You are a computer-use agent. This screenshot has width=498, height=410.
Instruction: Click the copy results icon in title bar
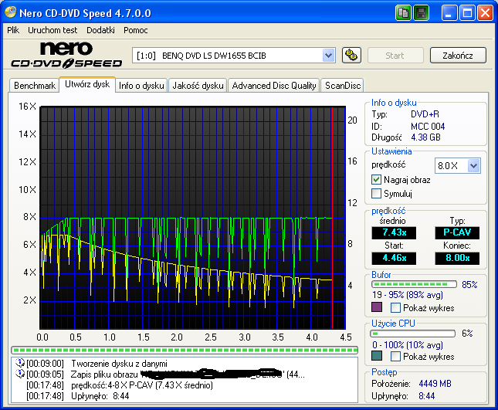tap(403, 13)
